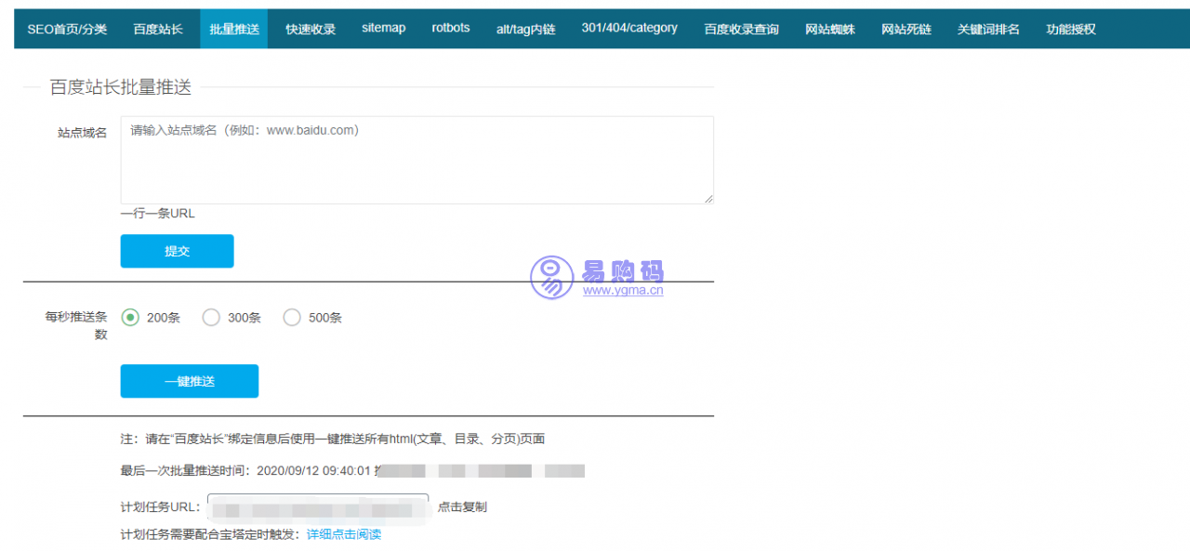Switch to the 批量推送 tab
Screen dimensions: 1190x551
(233, 28)
